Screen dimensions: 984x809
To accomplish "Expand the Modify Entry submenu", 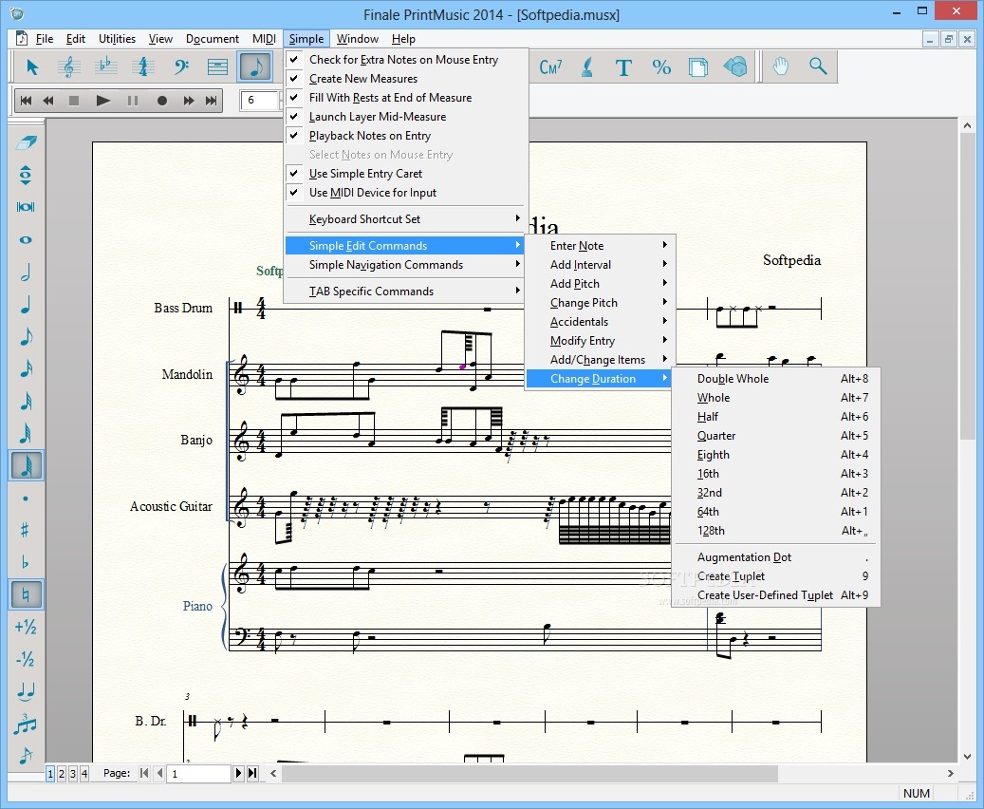I will pyautogui.click(x=600, y=341).
